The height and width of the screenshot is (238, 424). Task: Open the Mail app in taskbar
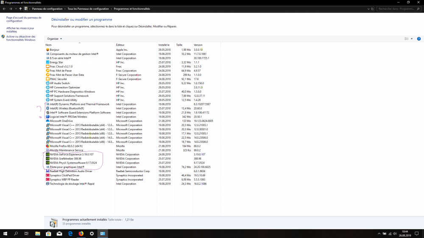pyautogui.click(x=59, y=234)
